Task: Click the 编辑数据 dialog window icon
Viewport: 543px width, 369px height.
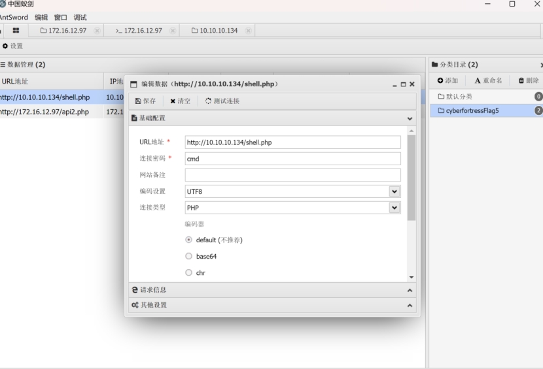Action: coord(133,84)
